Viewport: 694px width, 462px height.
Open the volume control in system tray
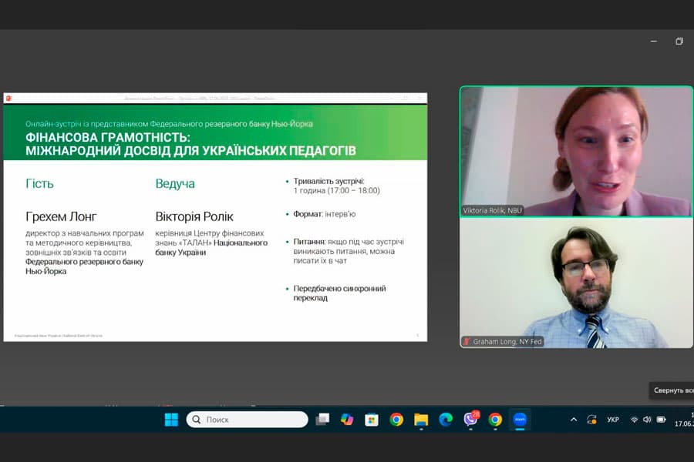tap(647, 420)
